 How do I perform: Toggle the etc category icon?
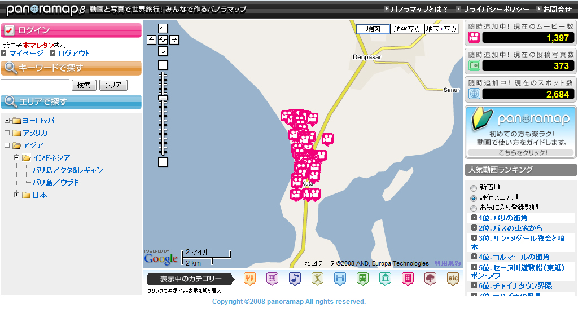tap(453, 279)
